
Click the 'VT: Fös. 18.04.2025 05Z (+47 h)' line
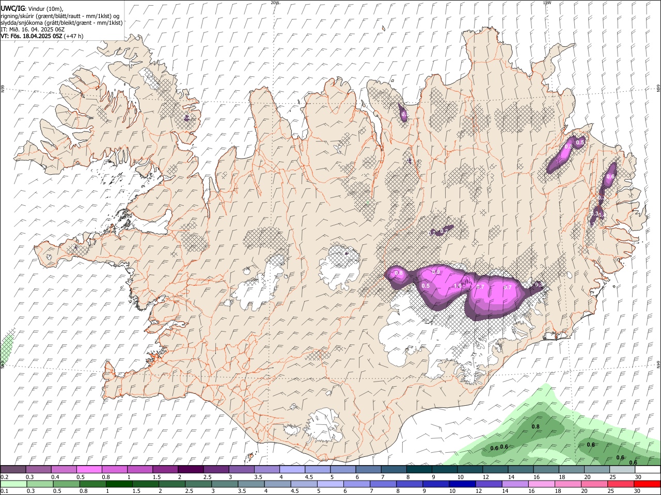pyautogui.click(x=42, y=36)
